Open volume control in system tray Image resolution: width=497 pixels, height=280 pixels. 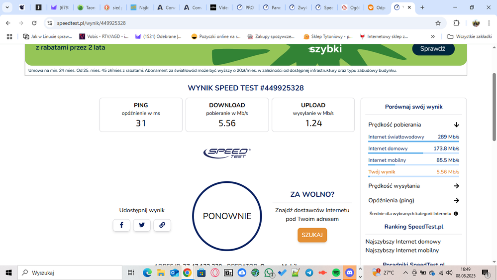(449, 273)
